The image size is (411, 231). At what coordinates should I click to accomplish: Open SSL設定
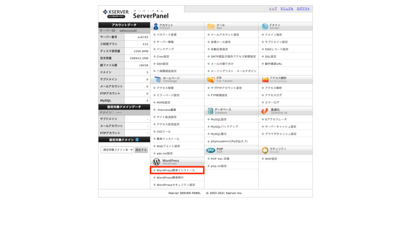point(271,57)
